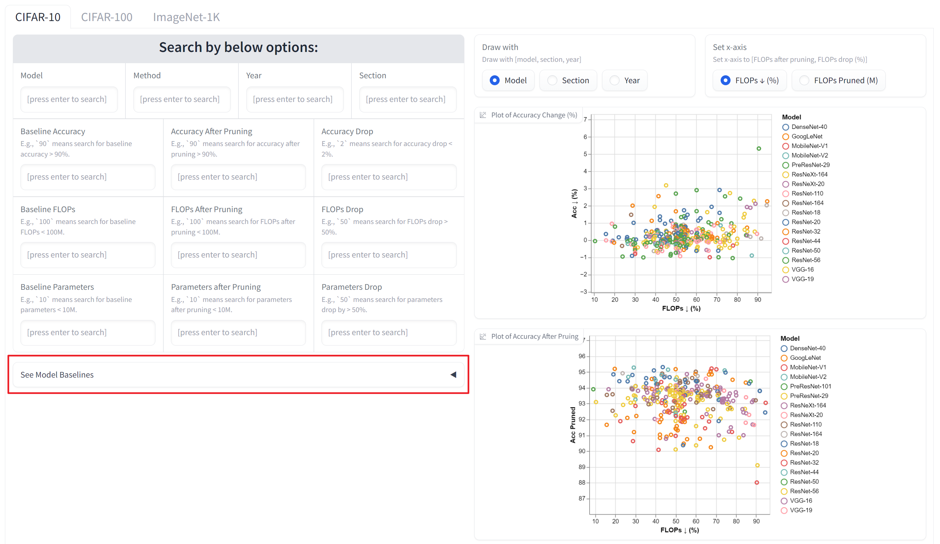The width and height of the screenshot is (940, 544).
Task: Click the Accuracy After Pruning search box
Action: tap(238, 177)
